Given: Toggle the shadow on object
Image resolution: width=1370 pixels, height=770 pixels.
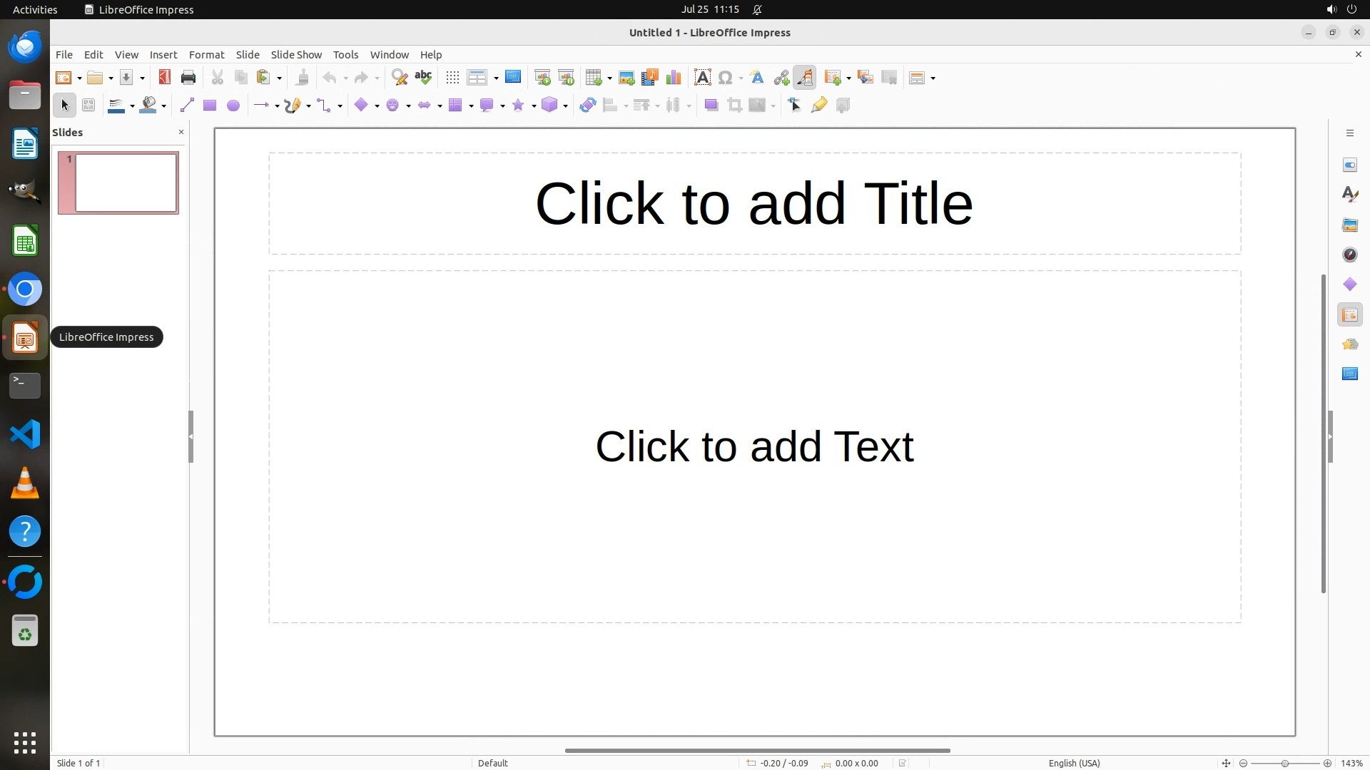Looking at the screenshot, I should [x=711, y=106].
